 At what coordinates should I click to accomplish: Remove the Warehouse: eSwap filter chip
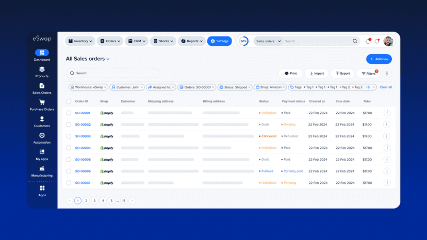pyautogui.click(x=105, y=88)
